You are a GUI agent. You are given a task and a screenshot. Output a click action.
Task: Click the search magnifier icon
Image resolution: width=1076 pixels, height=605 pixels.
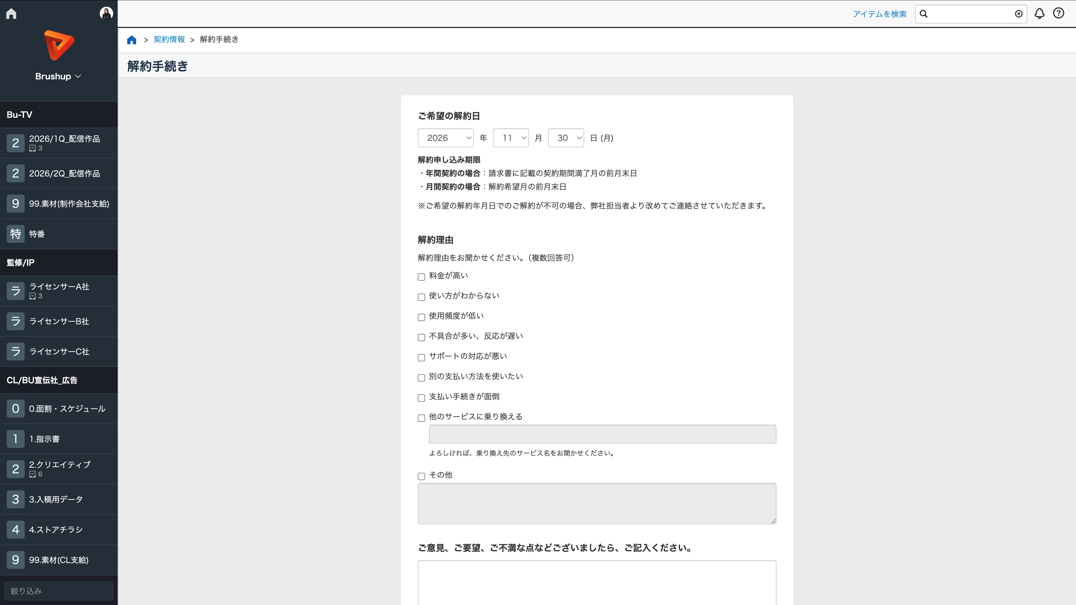[924, 14]
